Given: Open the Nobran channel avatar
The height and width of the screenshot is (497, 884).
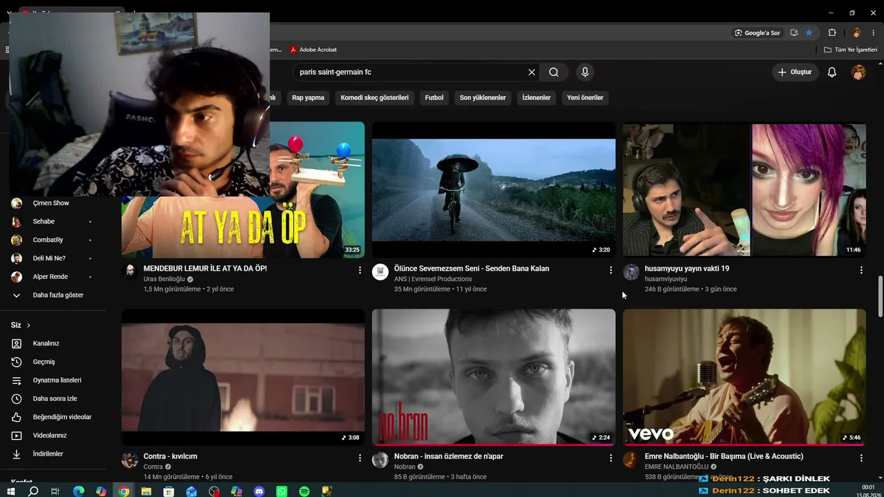Looking at the screenshot, I should click(381, 460).
